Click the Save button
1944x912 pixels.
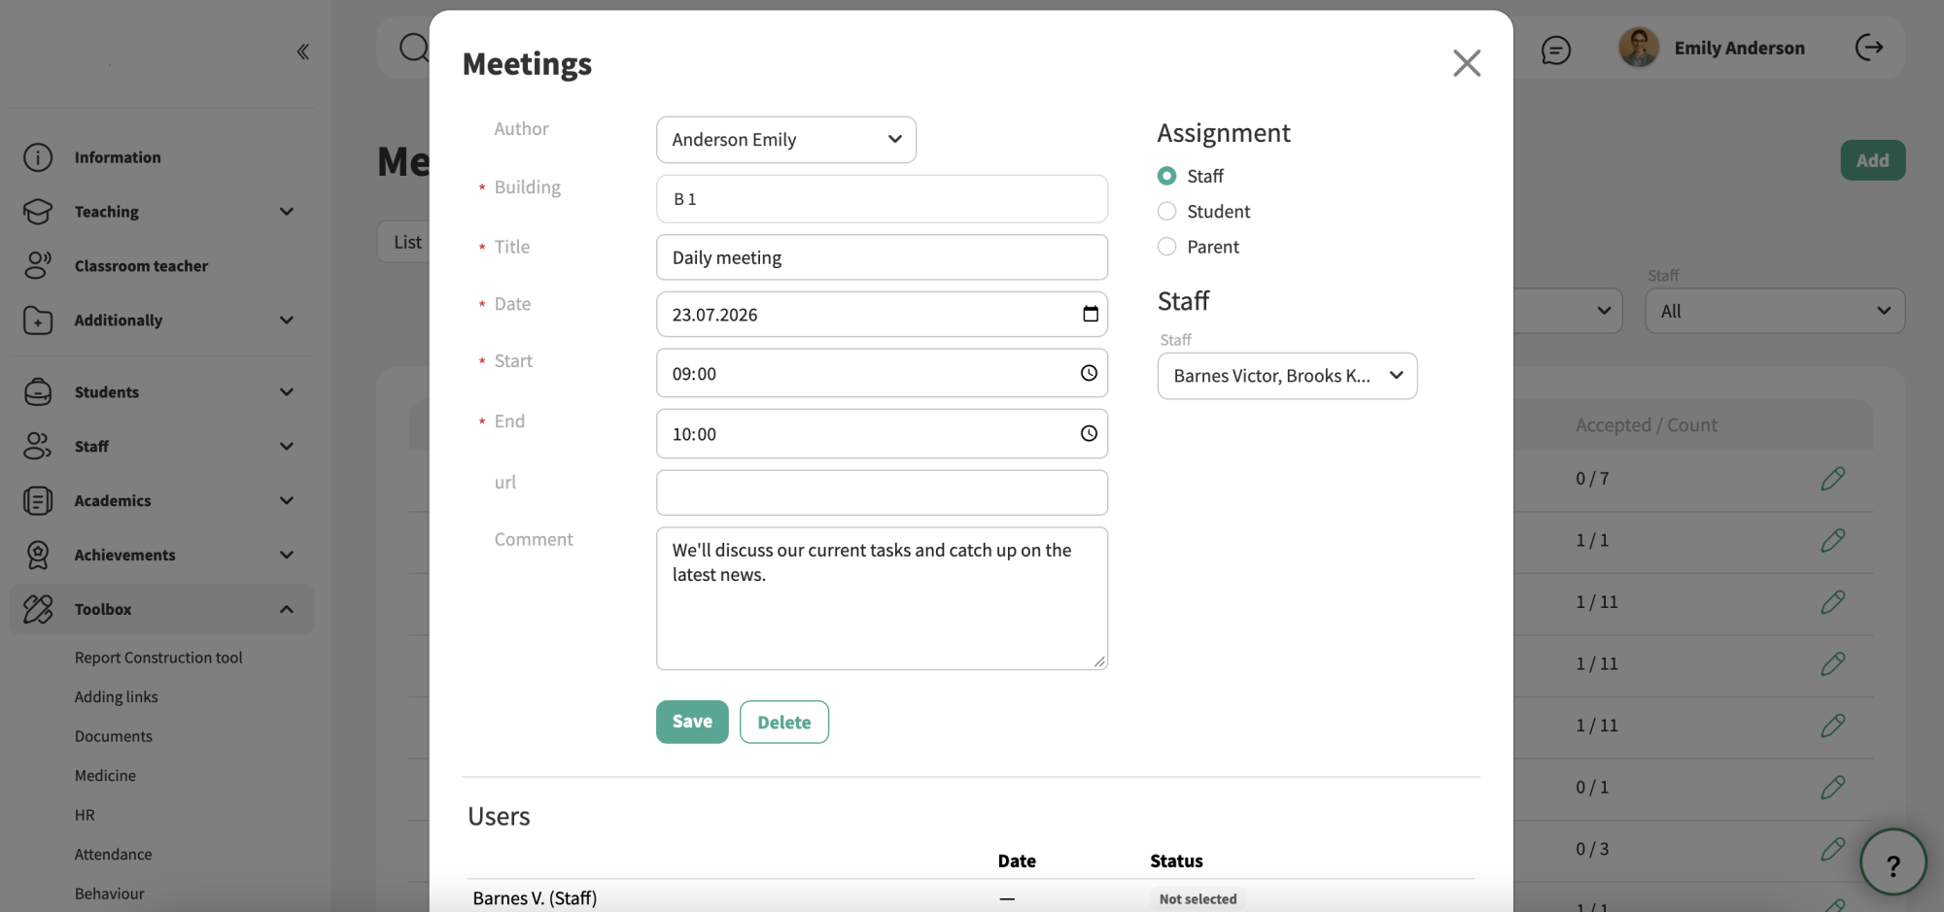tap(692, 722)
